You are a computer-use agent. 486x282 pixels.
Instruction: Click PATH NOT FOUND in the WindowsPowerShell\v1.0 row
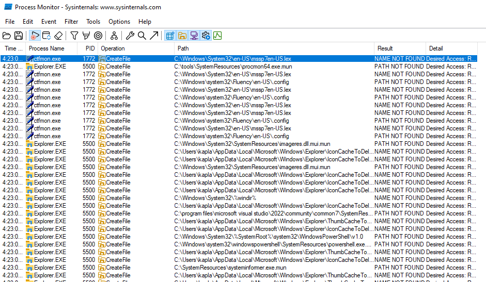pyautogui.click(x=399, y=237)
